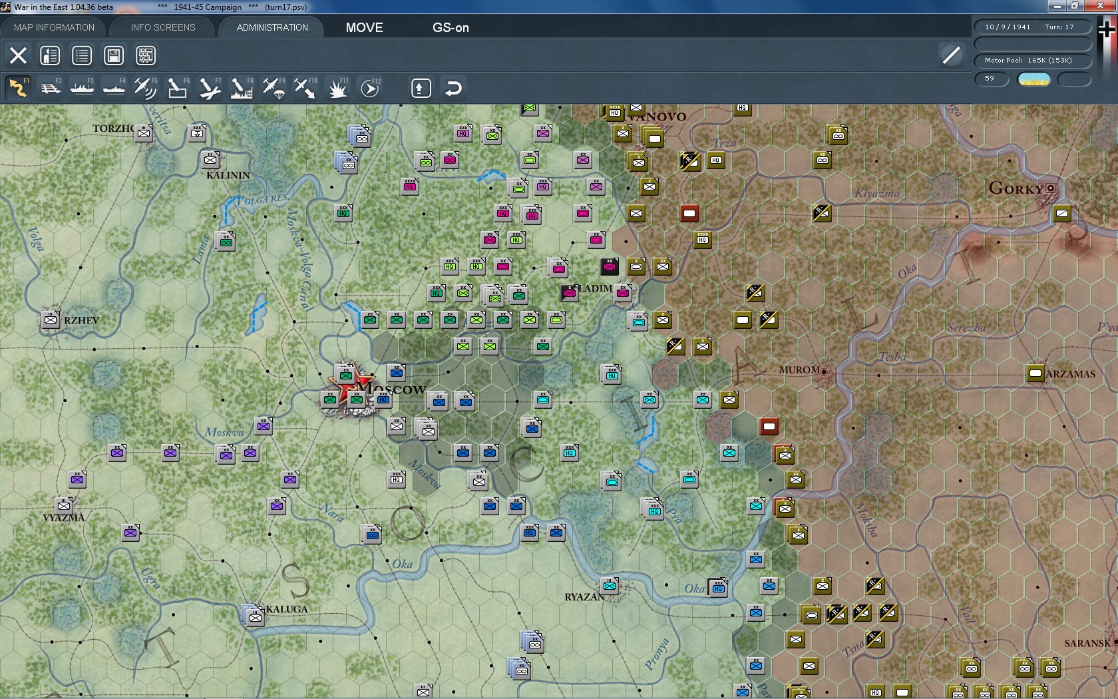Click the GS-on status label
The image size is (1118, 699).
[x=451, y=27]
